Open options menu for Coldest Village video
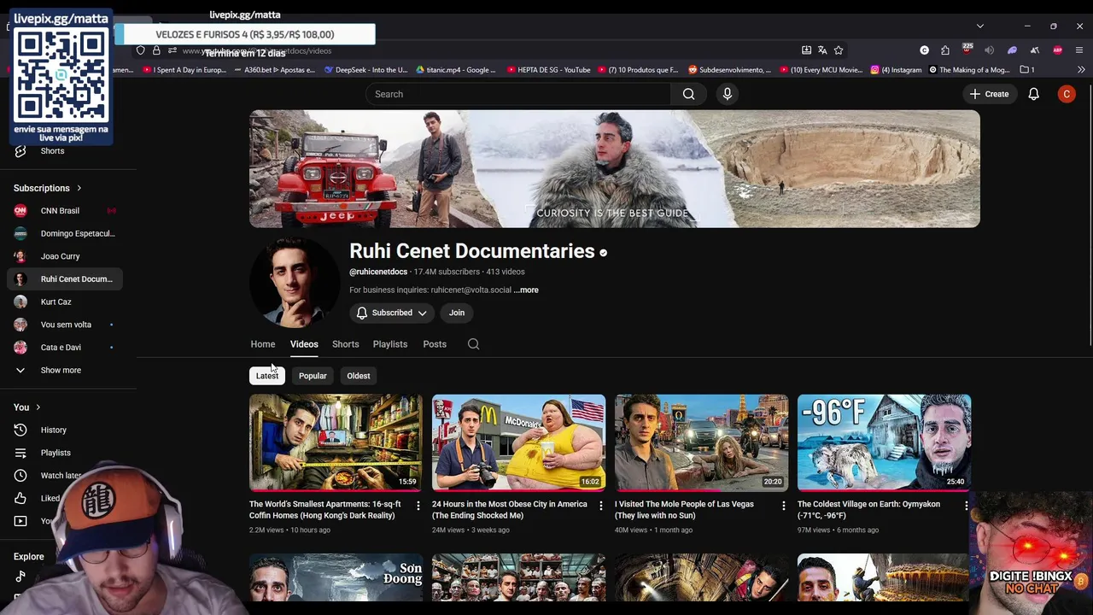Viewport: 1093px width, 615px height. pos(966,506)
